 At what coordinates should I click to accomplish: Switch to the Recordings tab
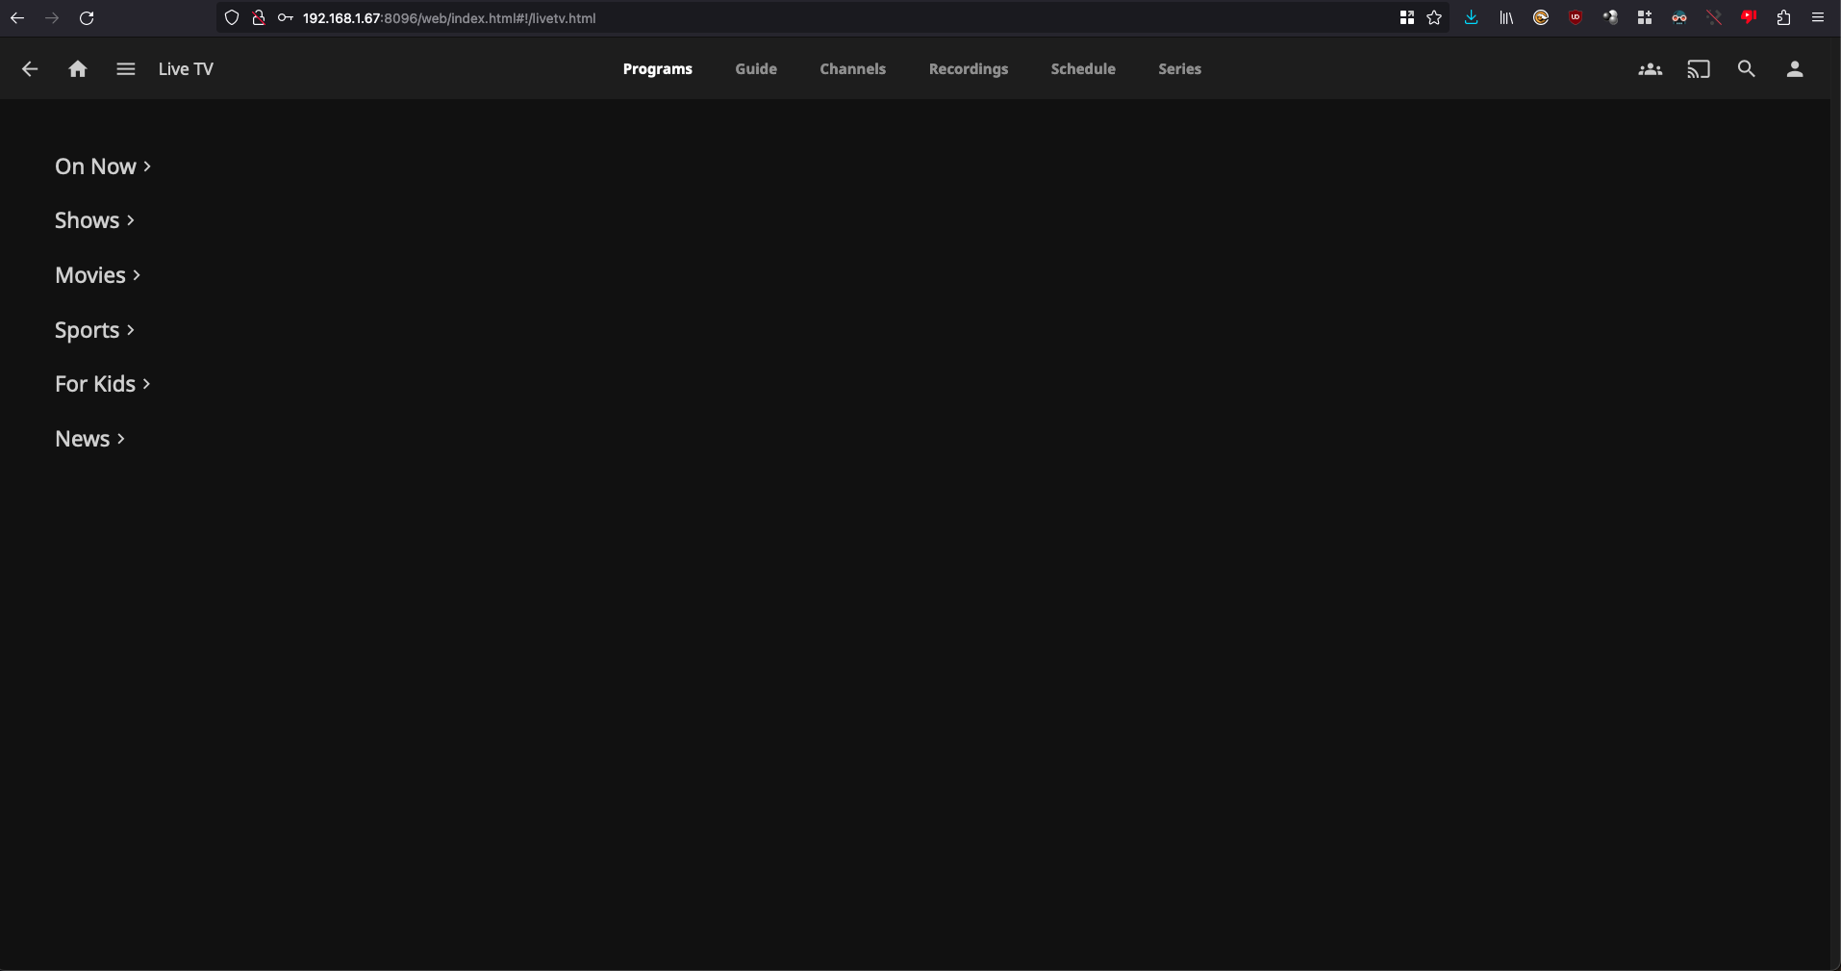coord(968,69)
